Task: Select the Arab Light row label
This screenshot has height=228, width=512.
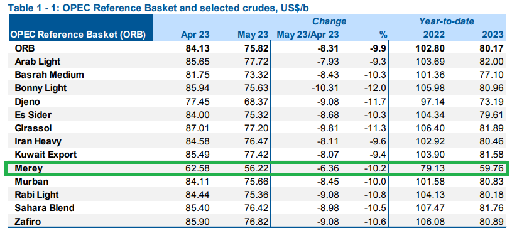Action: click(x=38, y=62)
